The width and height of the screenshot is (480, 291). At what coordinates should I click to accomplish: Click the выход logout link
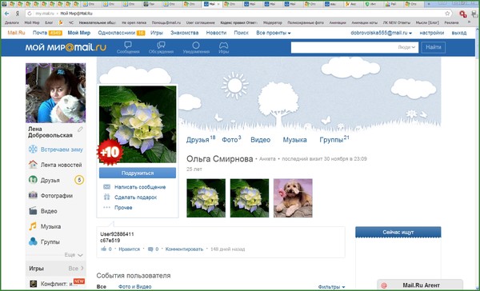coord(459,33)
